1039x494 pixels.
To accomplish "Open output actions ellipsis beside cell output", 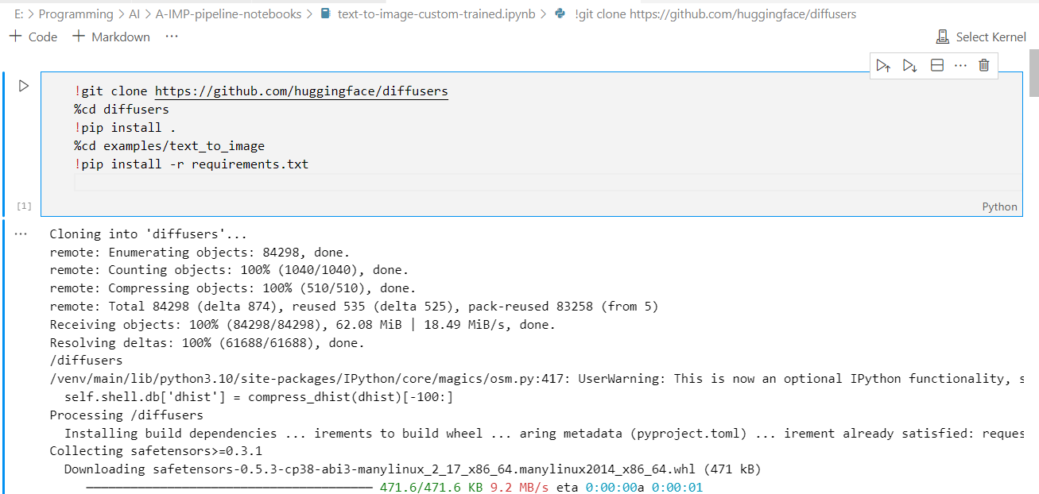I will coord(21,234).
